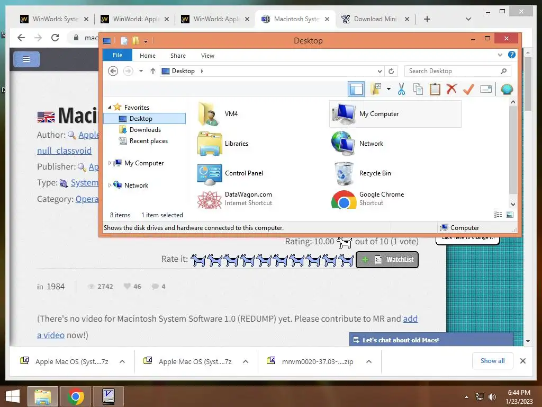Select Recent places in Favorites
Screen dimensions: 542x407
point(148,141)
